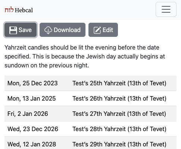181x149 pixels.
Task: Click the cloud download icon
Action: (x=48, y=30)
